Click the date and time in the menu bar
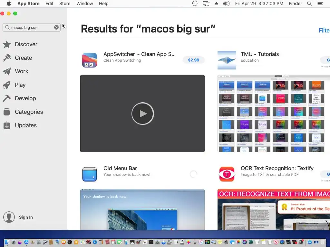Viewport: 330px width, 247px height. coord(259,4)
